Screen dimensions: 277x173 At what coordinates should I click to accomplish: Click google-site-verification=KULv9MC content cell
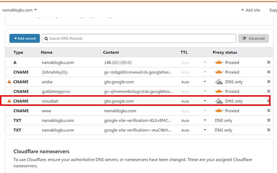138,121
